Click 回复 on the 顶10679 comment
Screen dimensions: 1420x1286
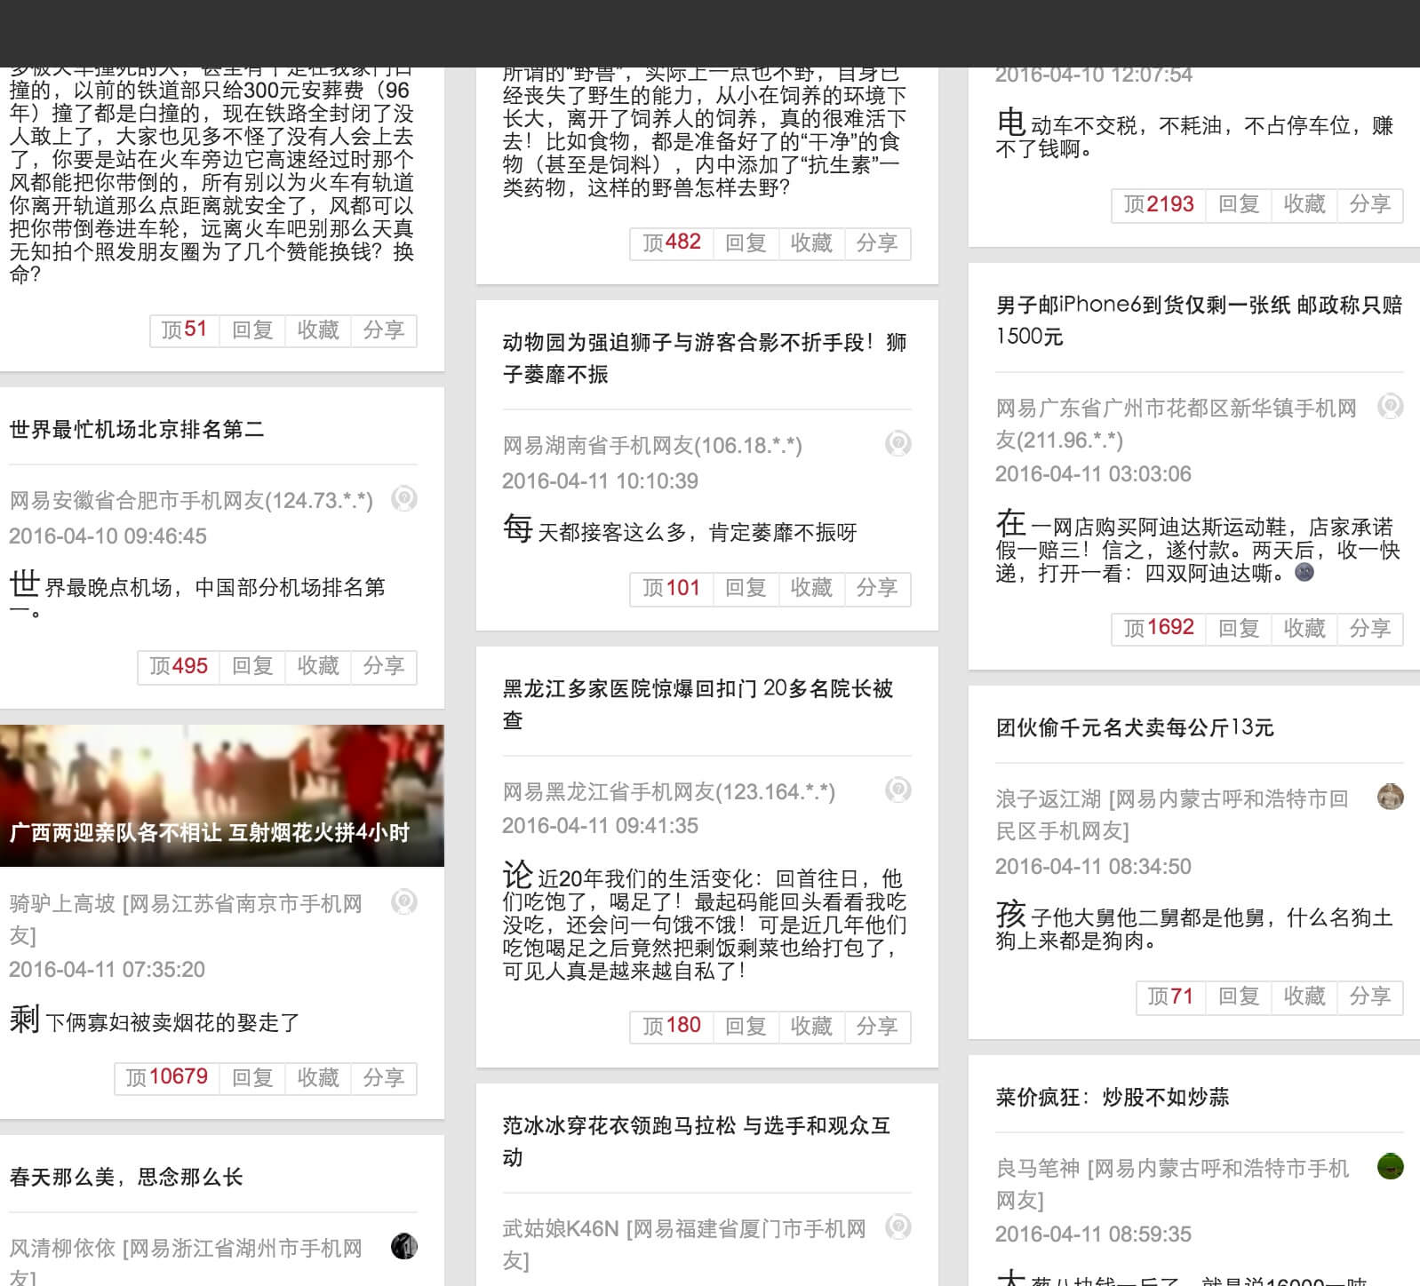252,1077
